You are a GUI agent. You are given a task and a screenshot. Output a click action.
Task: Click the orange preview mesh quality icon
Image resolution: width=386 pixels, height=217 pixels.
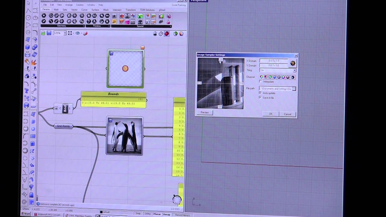tap(181, 33)
